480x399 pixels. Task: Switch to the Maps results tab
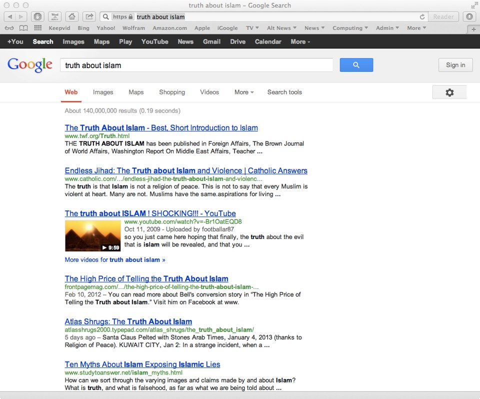tap(136, 92)
